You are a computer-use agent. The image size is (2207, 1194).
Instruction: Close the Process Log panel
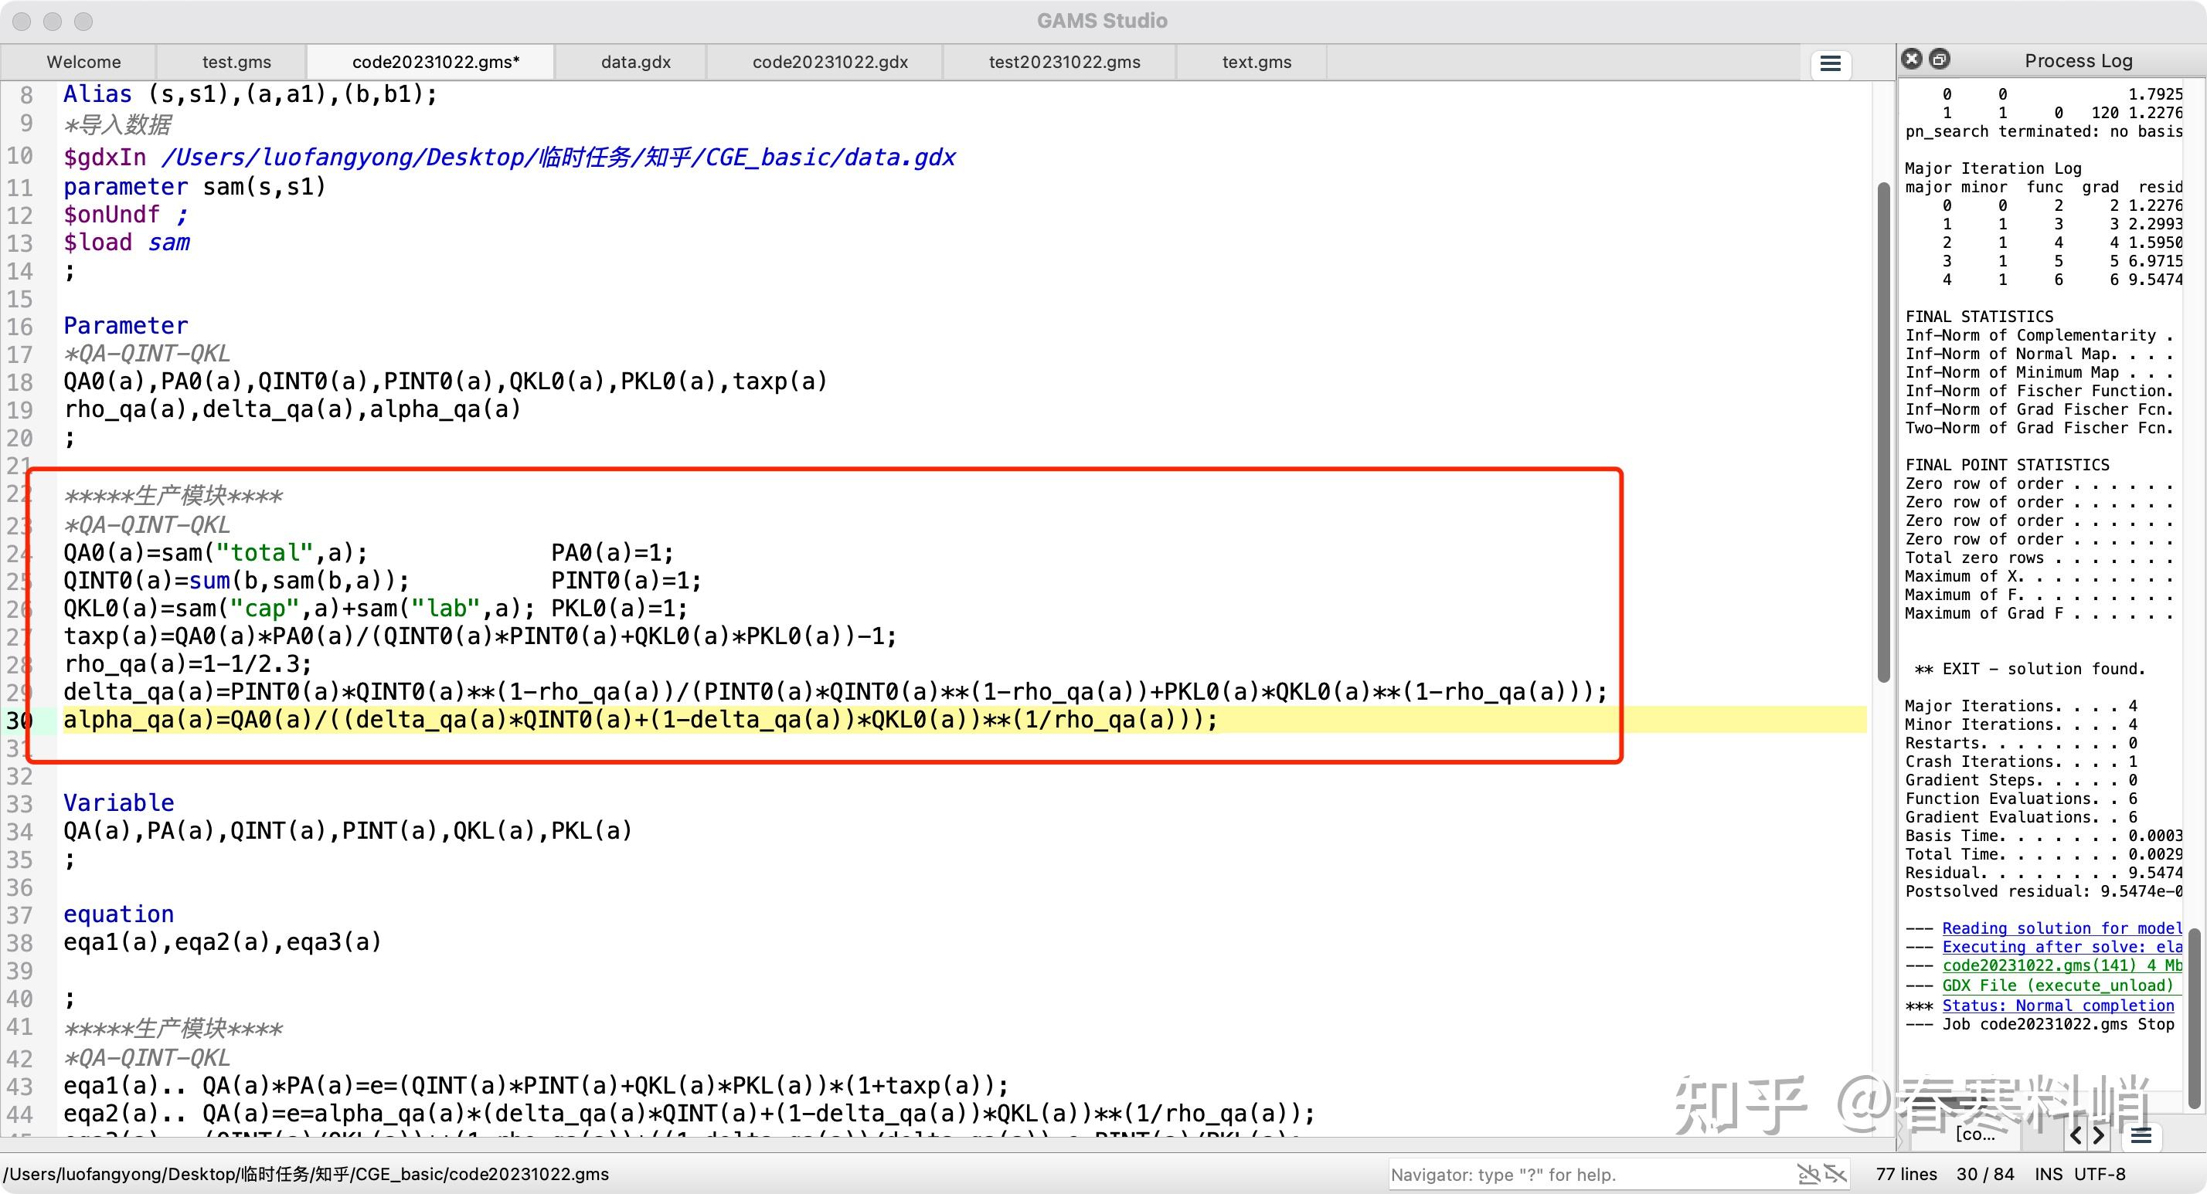pyautogui.click(x=1912, y=59)
